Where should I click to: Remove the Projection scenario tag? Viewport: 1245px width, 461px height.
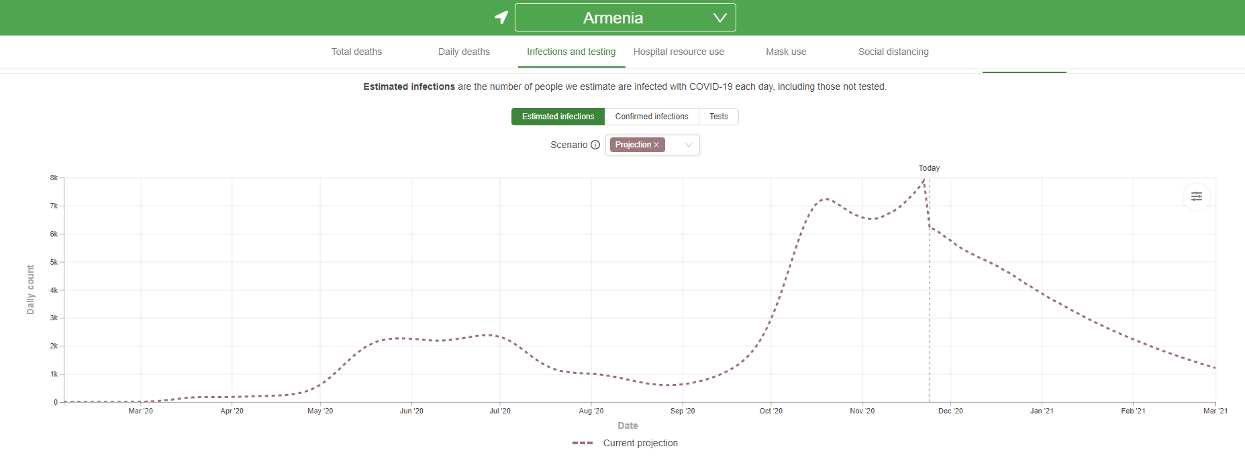coord(656,145)
